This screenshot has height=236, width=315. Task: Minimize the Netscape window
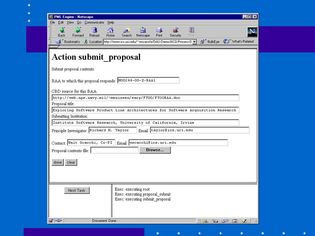tap(244, 17)
